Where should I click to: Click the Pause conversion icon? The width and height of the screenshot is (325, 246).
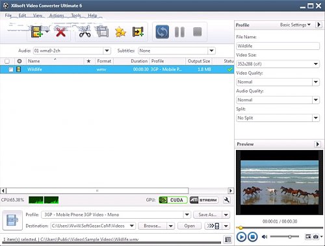[179, 32]
